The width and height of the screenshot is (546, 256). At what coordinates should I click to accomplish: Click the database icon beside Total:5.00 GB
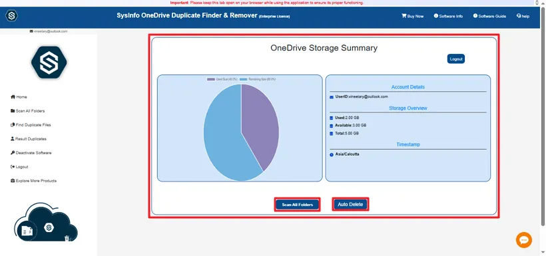[332, 134]
